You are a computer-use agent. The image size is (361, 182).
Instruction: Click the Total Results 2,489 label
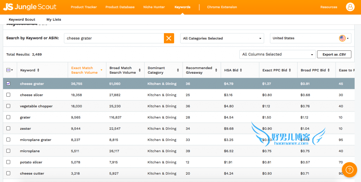pyautogui.click(x=24, y=55)
